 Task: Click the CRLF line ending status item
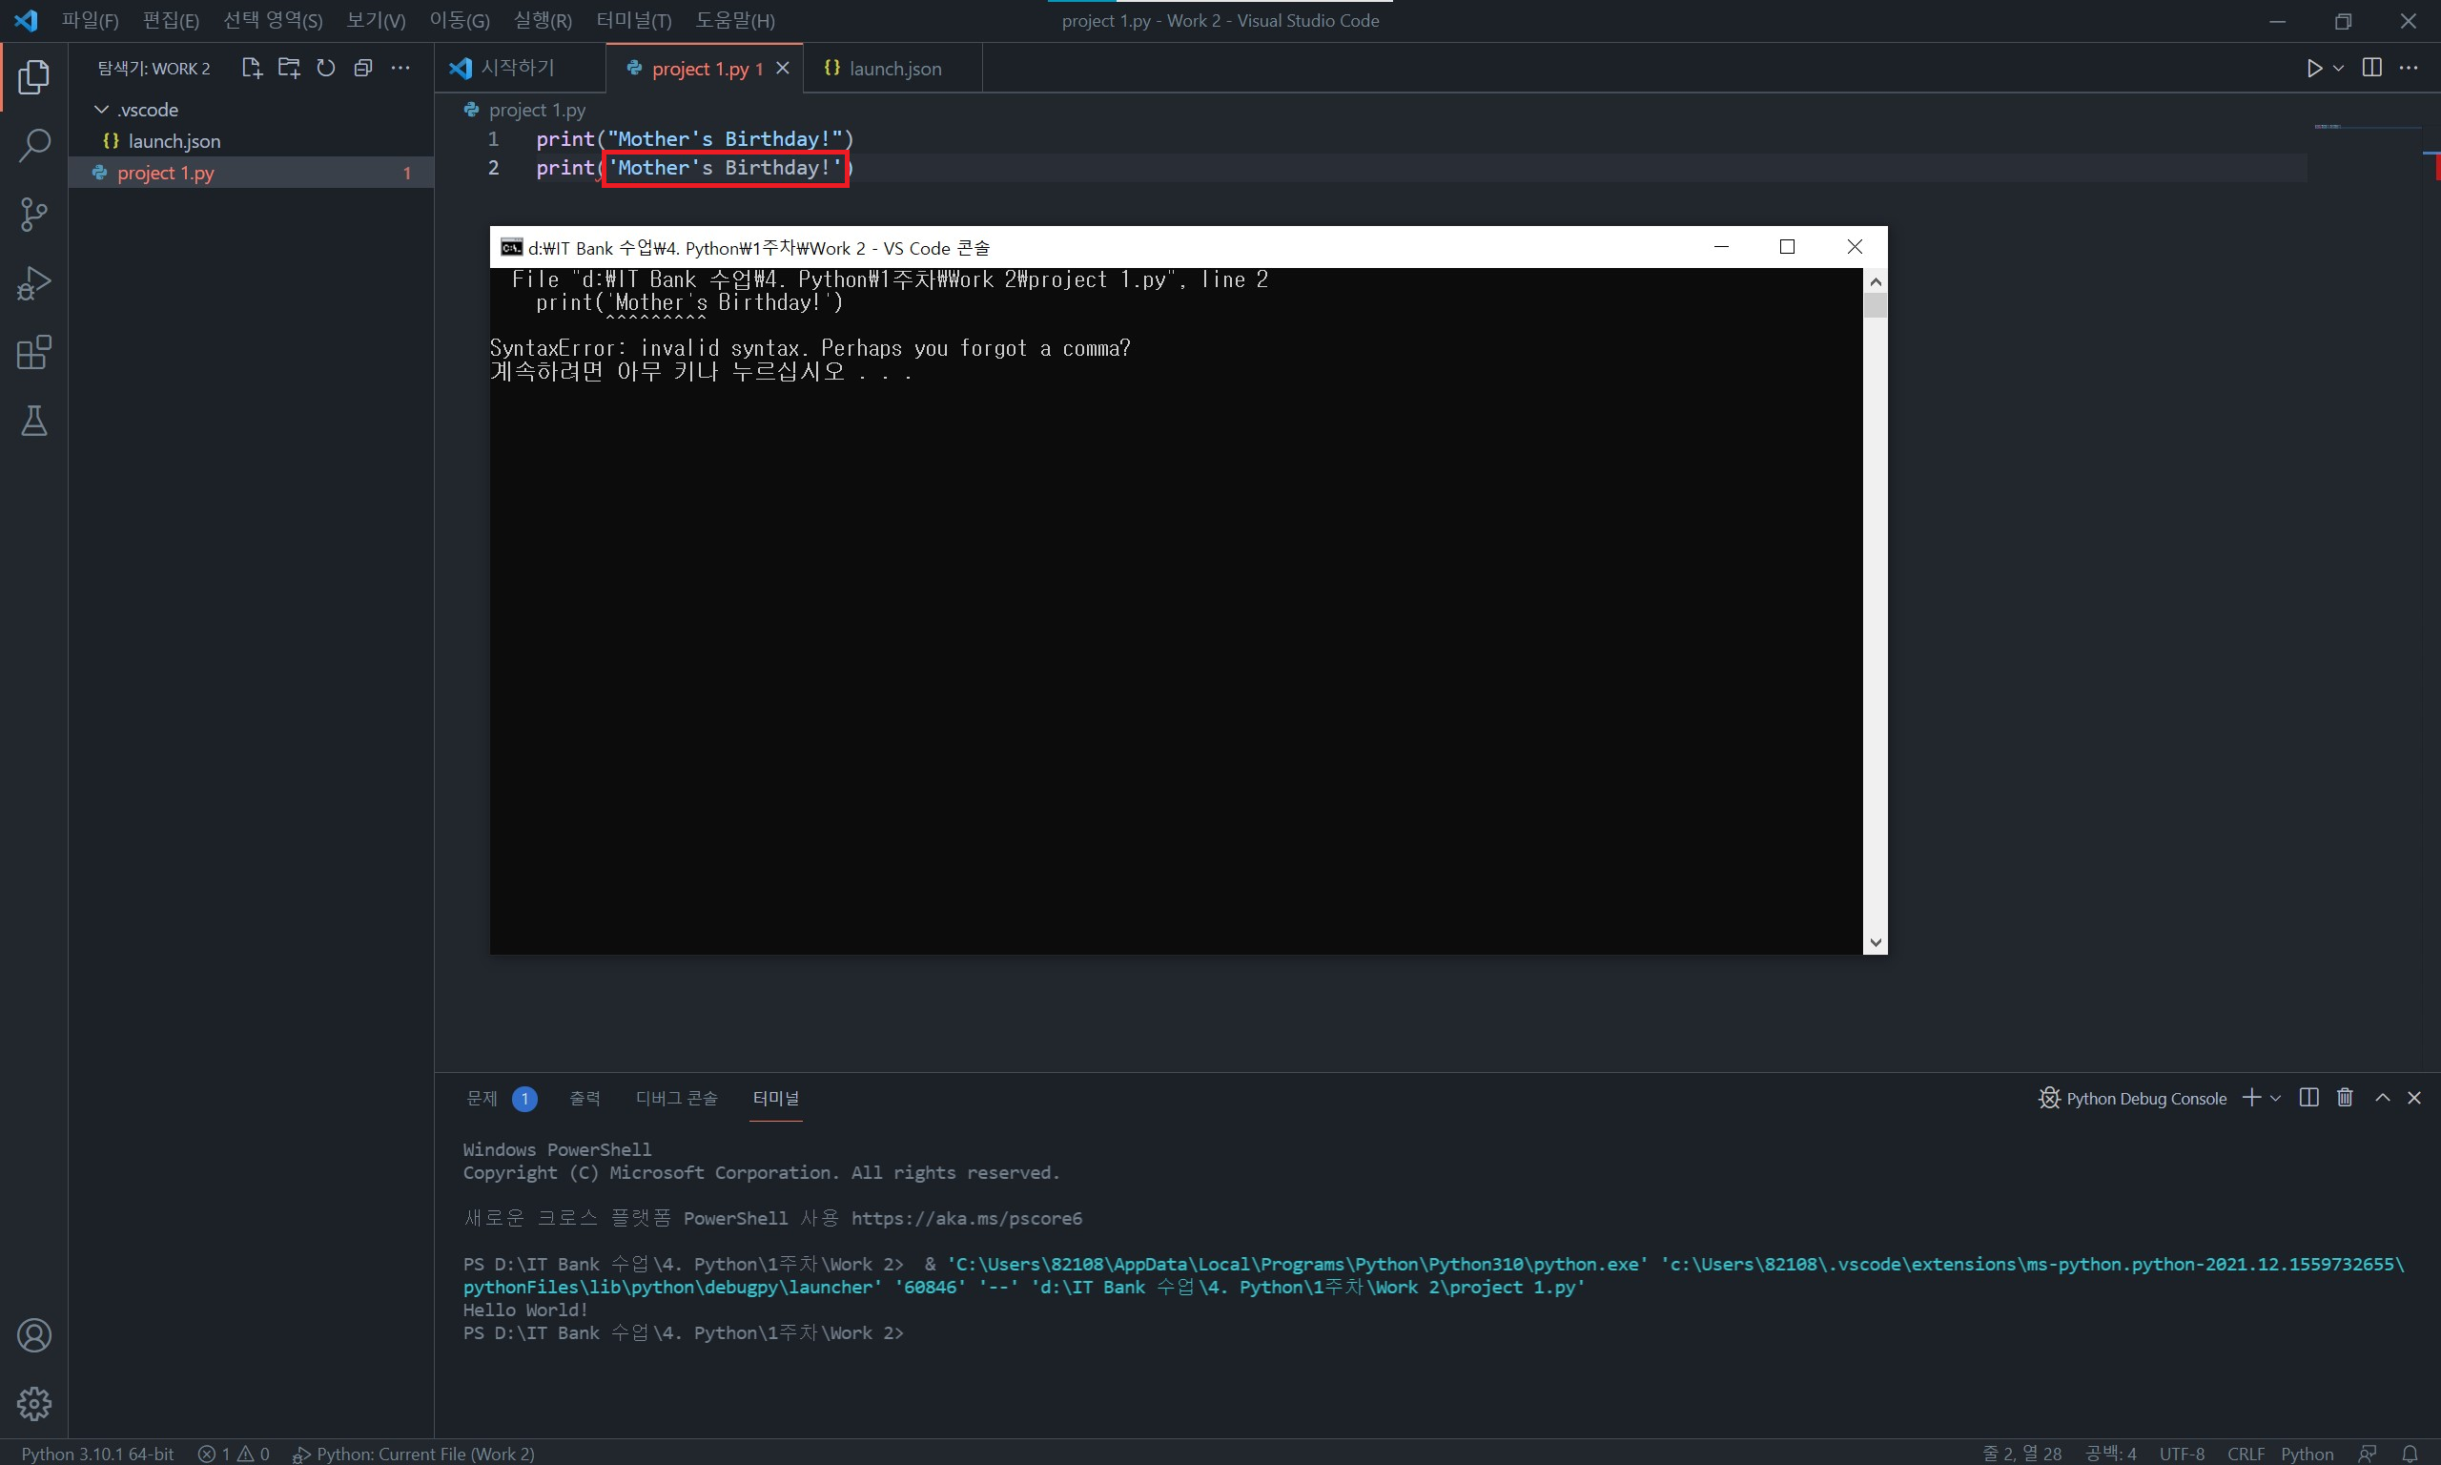2246,1454
